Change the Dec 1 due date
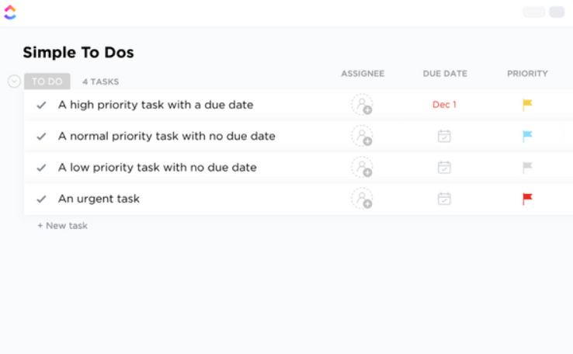Image resolution: width=573 pixels, height=354 pixels. [x=444, y=105]
